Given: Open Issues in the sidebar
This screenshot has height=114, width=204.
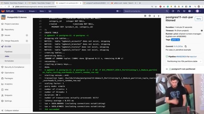Looking at the screenshot, I should 7,35.
